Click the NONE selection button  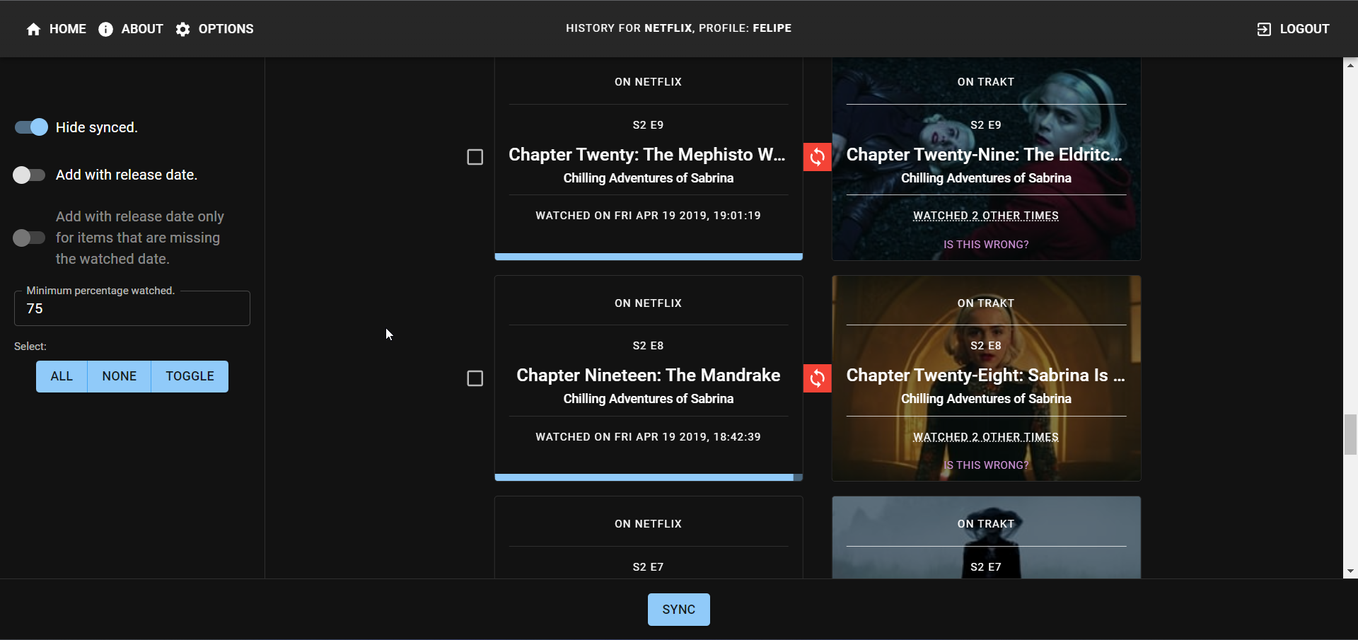tap(119, 376)
